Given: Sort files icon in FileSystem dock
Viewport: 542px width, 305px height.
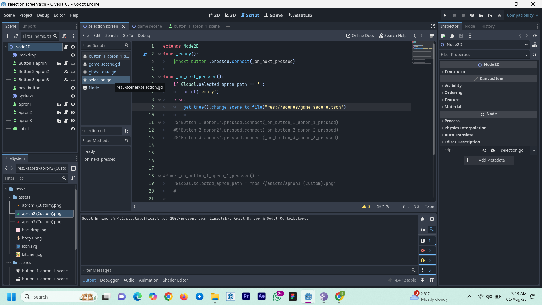Looking at the screenshot, I should tap(73, 178).
